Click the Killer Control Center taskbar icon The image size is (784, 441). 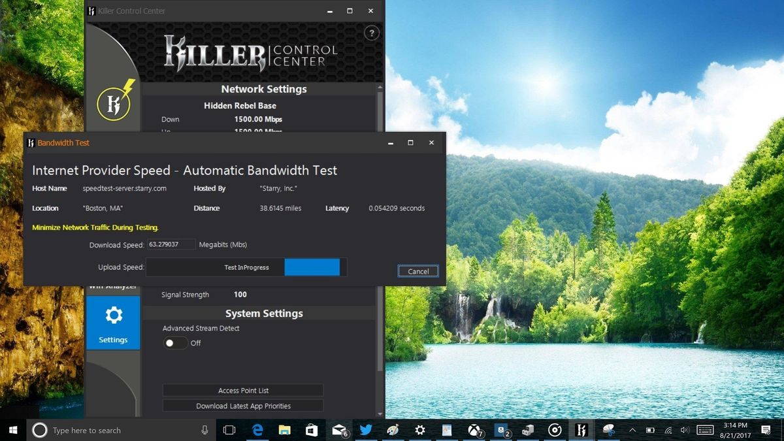[x=581, y=430]
